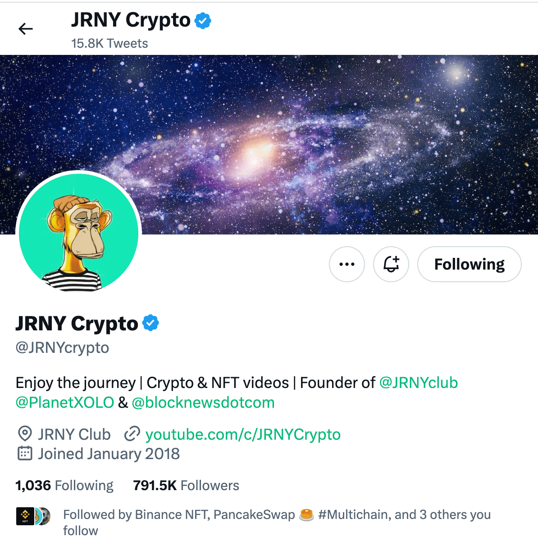Open the @PlanetXOLO mention link
Image resolution: width=538 pixels, height=559 pixels.
click(x=65, y=402)
